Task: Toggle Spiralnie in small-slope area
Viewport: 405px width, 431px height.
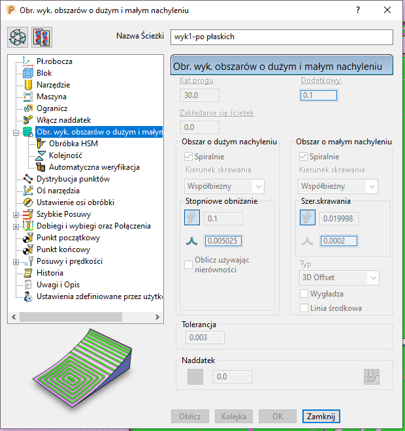Action: pos(303,157)
